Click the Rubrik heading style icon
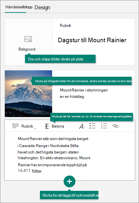Image resolution: width=139 pixels, height=203 pixels. (15, 126)
